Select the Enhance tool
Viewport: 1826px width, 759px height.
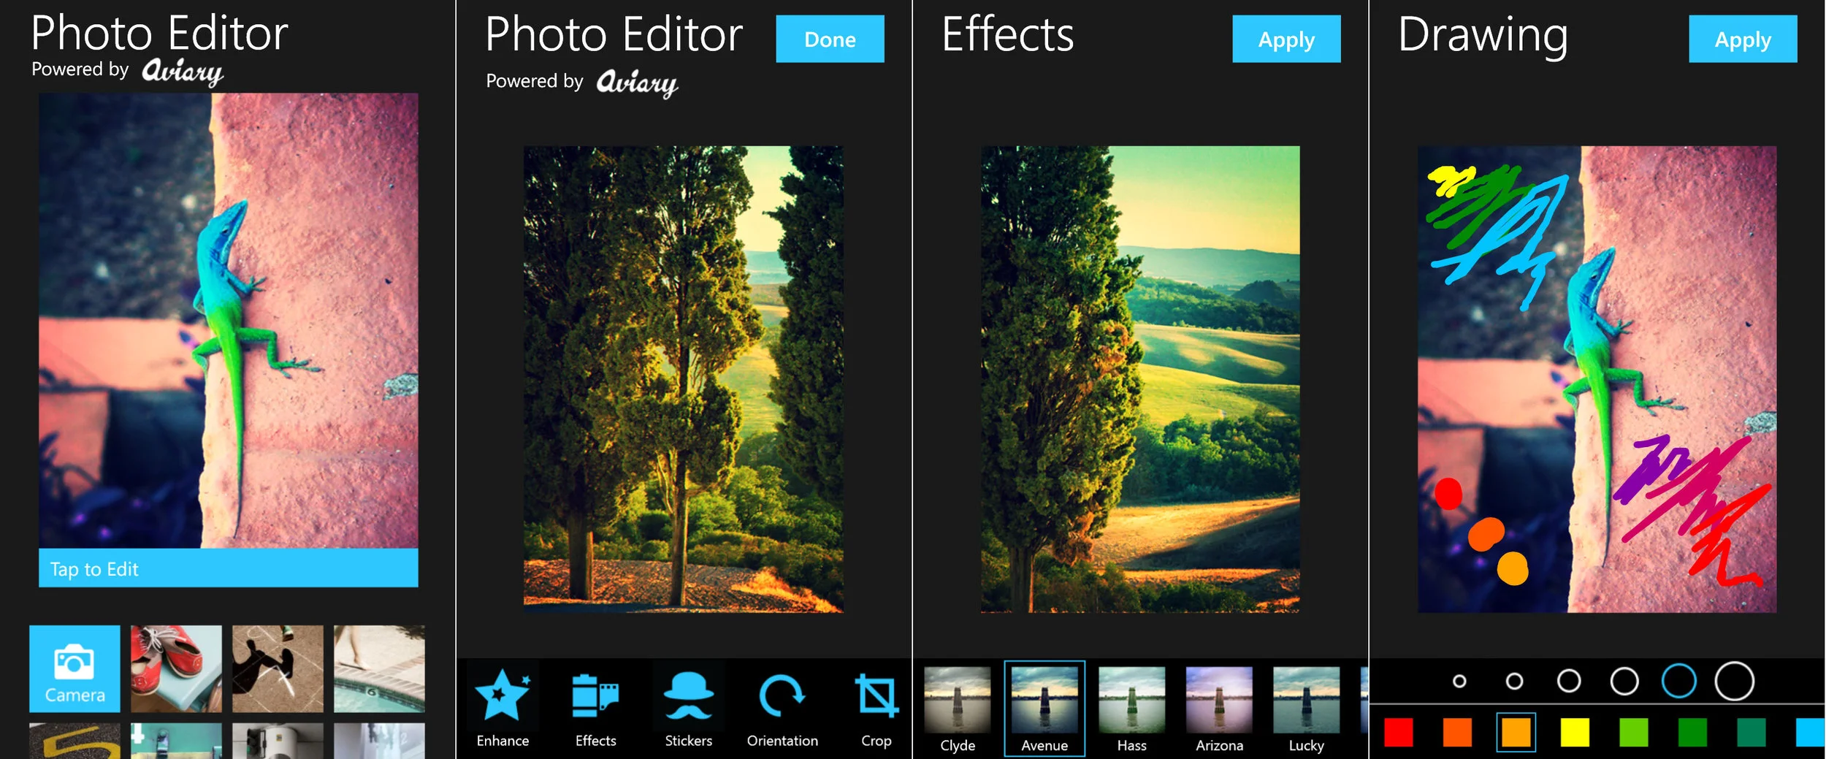tap(503, 708)
